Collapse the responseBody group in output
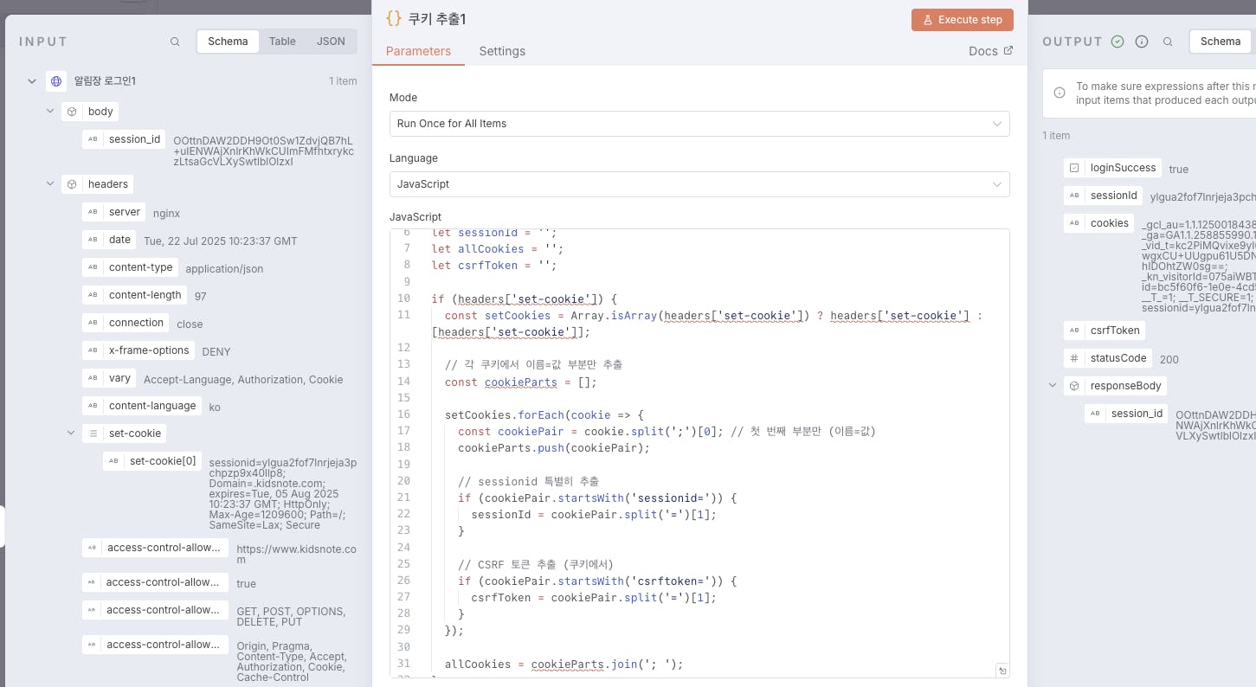This screenshot has height=687, width=1256. click(x=1053, y=386)
